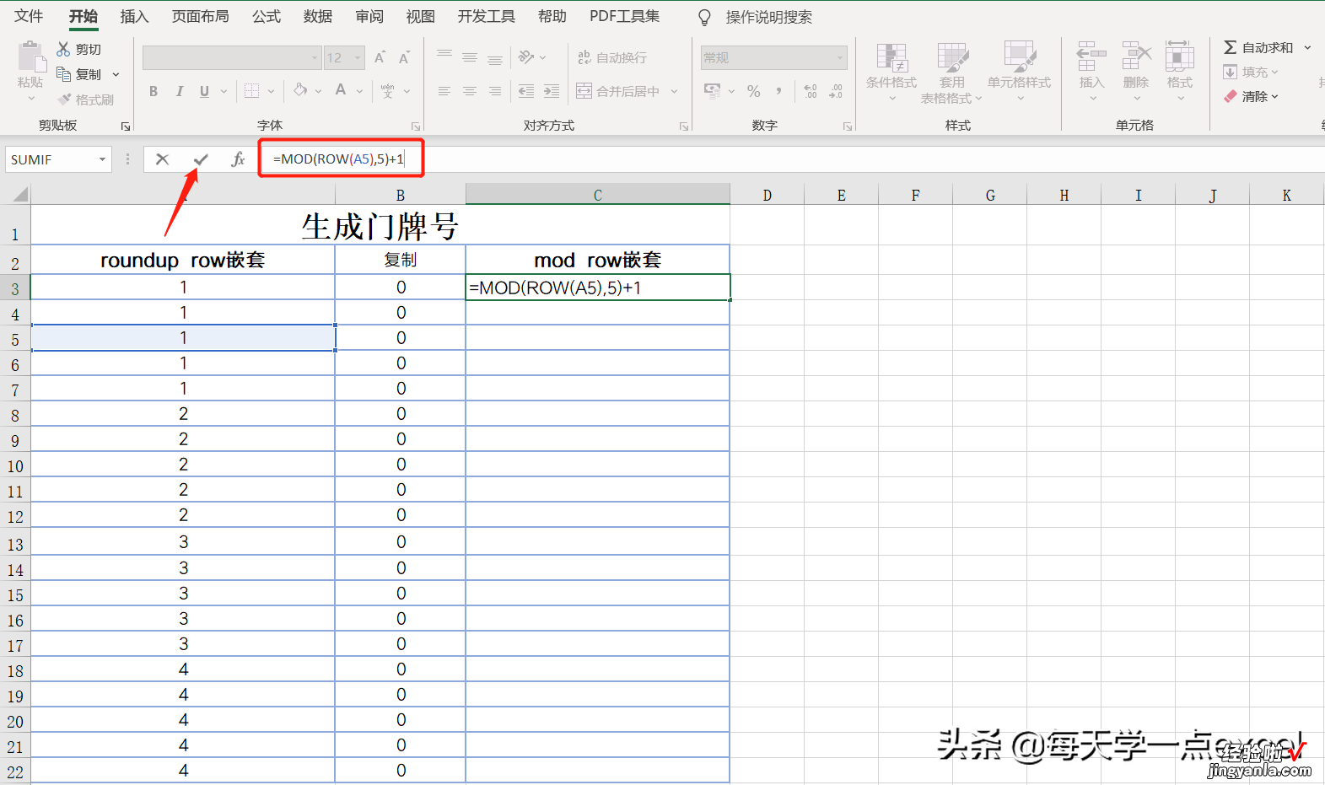
Task: Click the Font Color A icon
Action: [x=341, y=90]
